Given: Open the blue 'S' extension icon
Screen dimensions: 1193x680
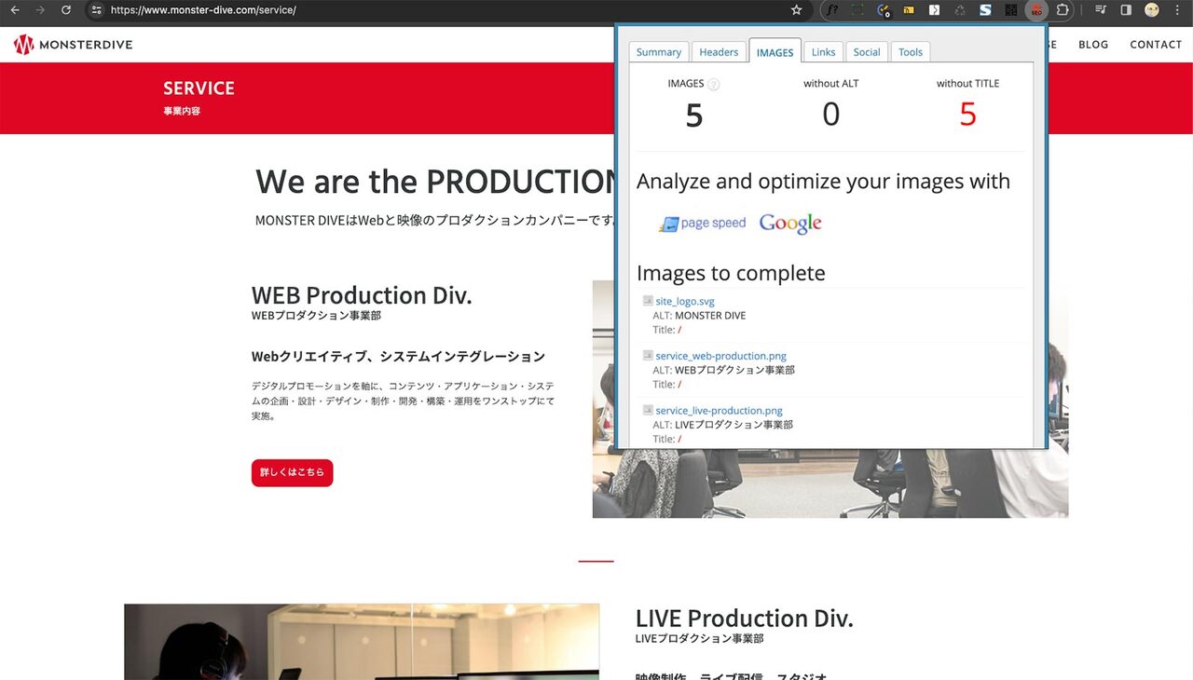Looking at the screenshot, I should pyautogui.click(x=985, y=10).
